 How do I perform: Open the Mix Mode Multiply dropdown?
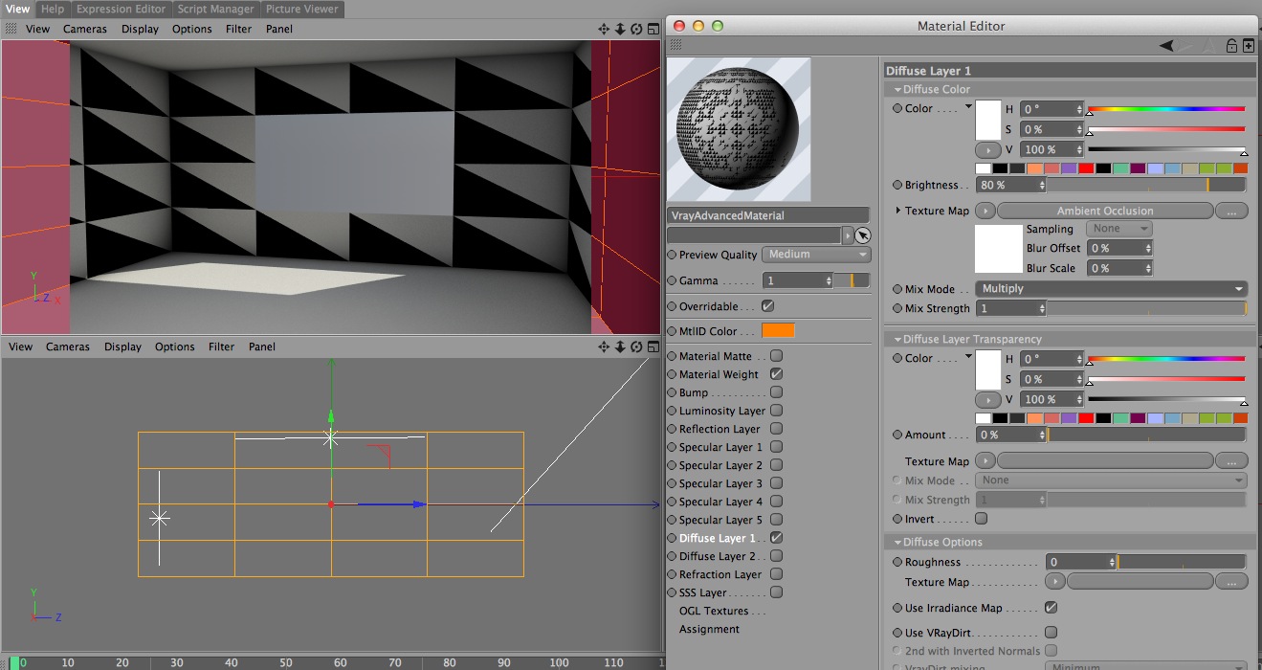(1111, 288)
